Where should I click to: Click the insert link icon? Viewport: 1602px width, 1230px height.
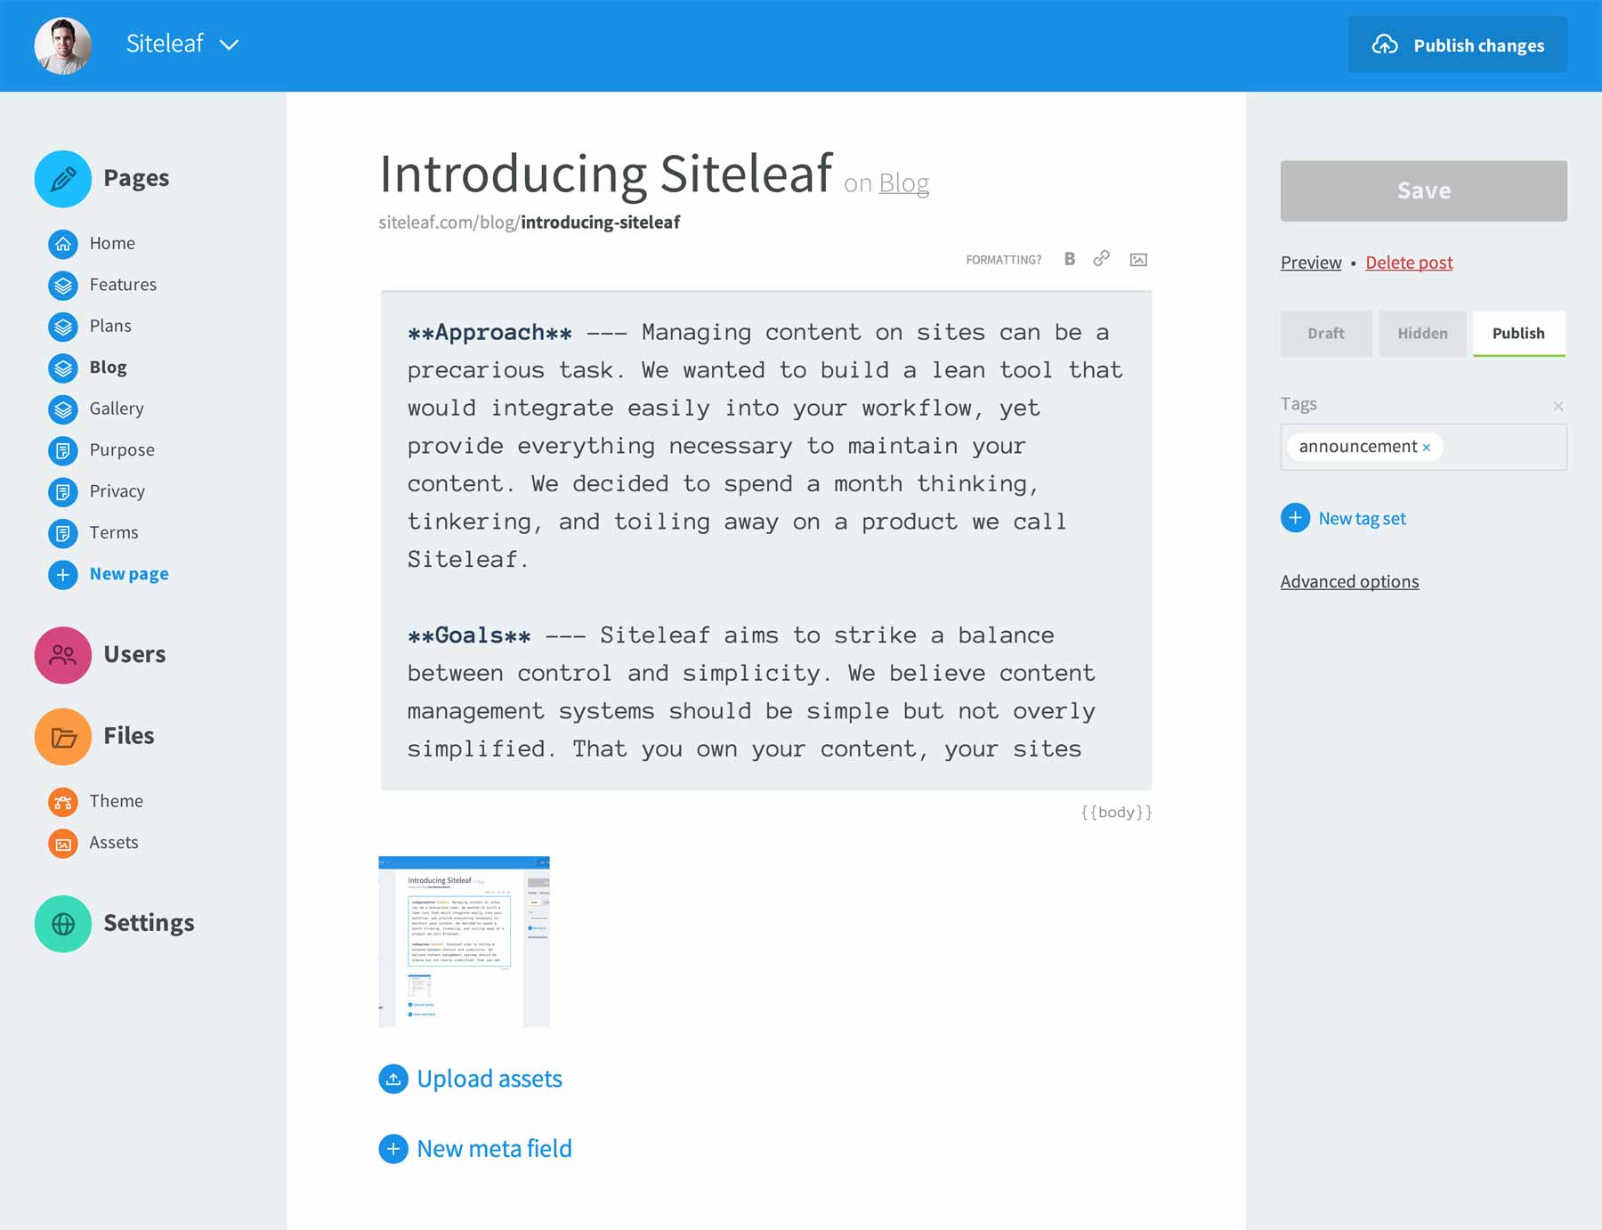click(x=1101, y=259)
